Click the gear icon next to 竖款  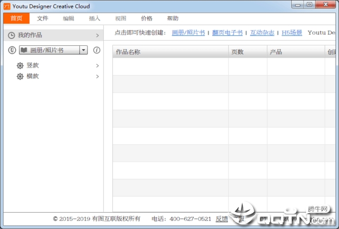[x=20, y=65]
